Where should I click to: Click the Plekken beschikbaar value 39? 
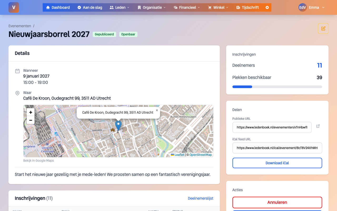click(319, 78)
